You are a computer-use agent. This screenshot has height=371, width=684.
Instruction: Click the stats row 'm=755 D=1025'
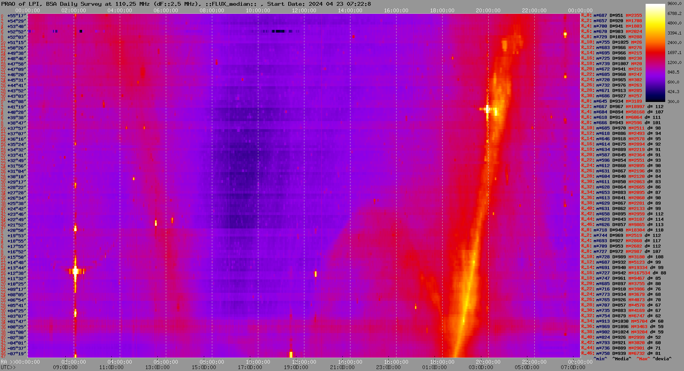pos(611,43)
